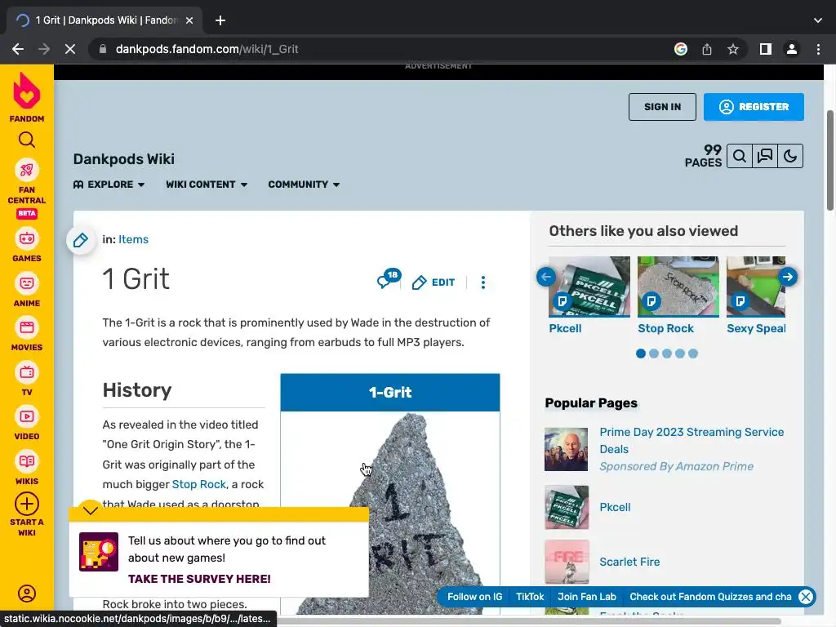This screenshot has width=836, height=627.
Task: Bookmark this page with the star icon
Action: click(x=733, y=49)
